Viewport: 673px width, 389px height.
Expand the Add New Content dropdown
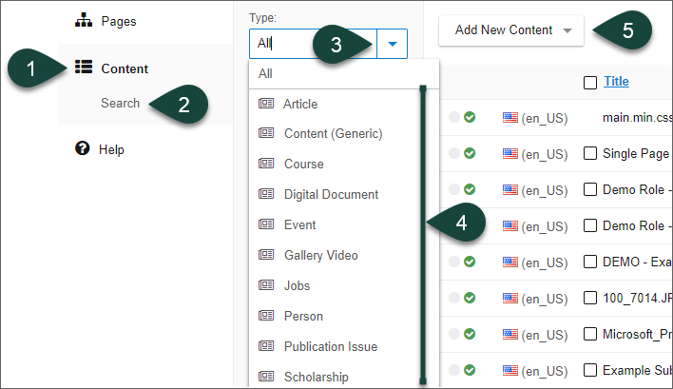point(567,30)
